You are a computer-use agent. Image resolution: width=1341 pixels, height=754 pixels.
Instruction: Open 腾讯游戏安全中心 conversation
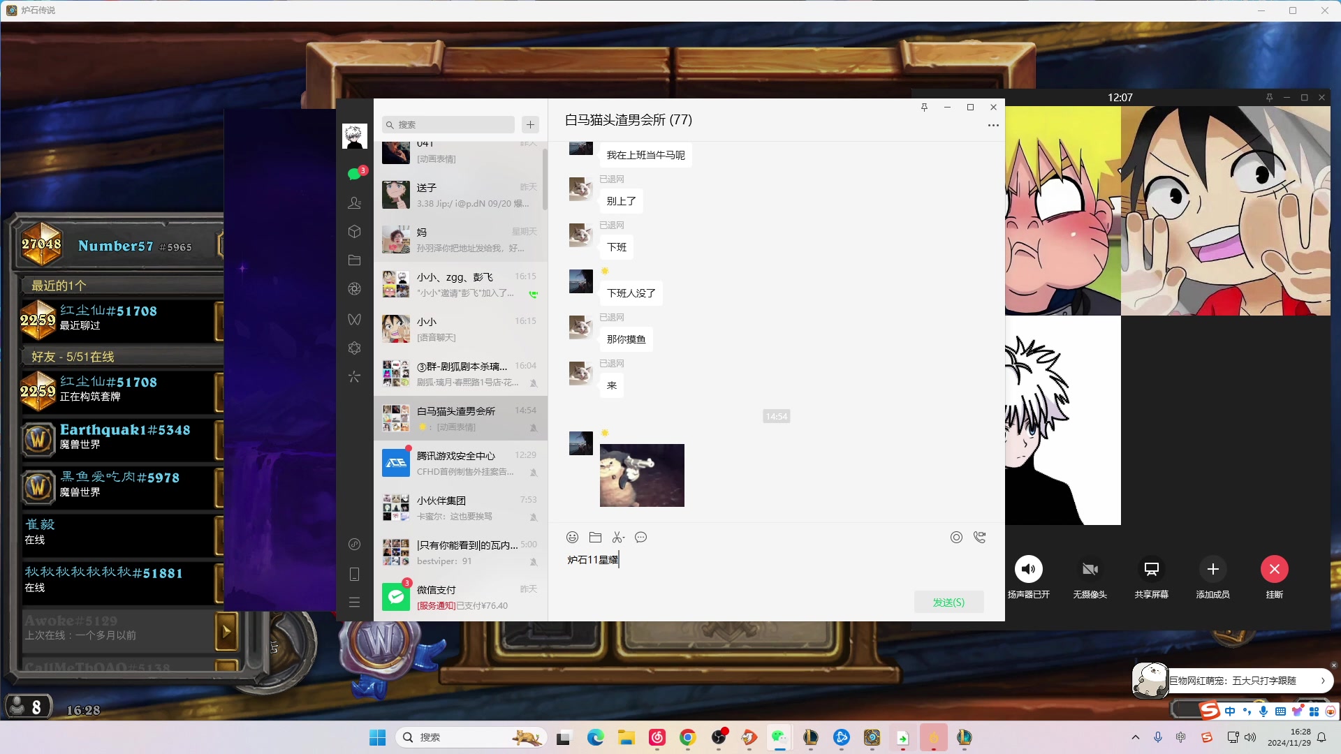tap(460, 463)
